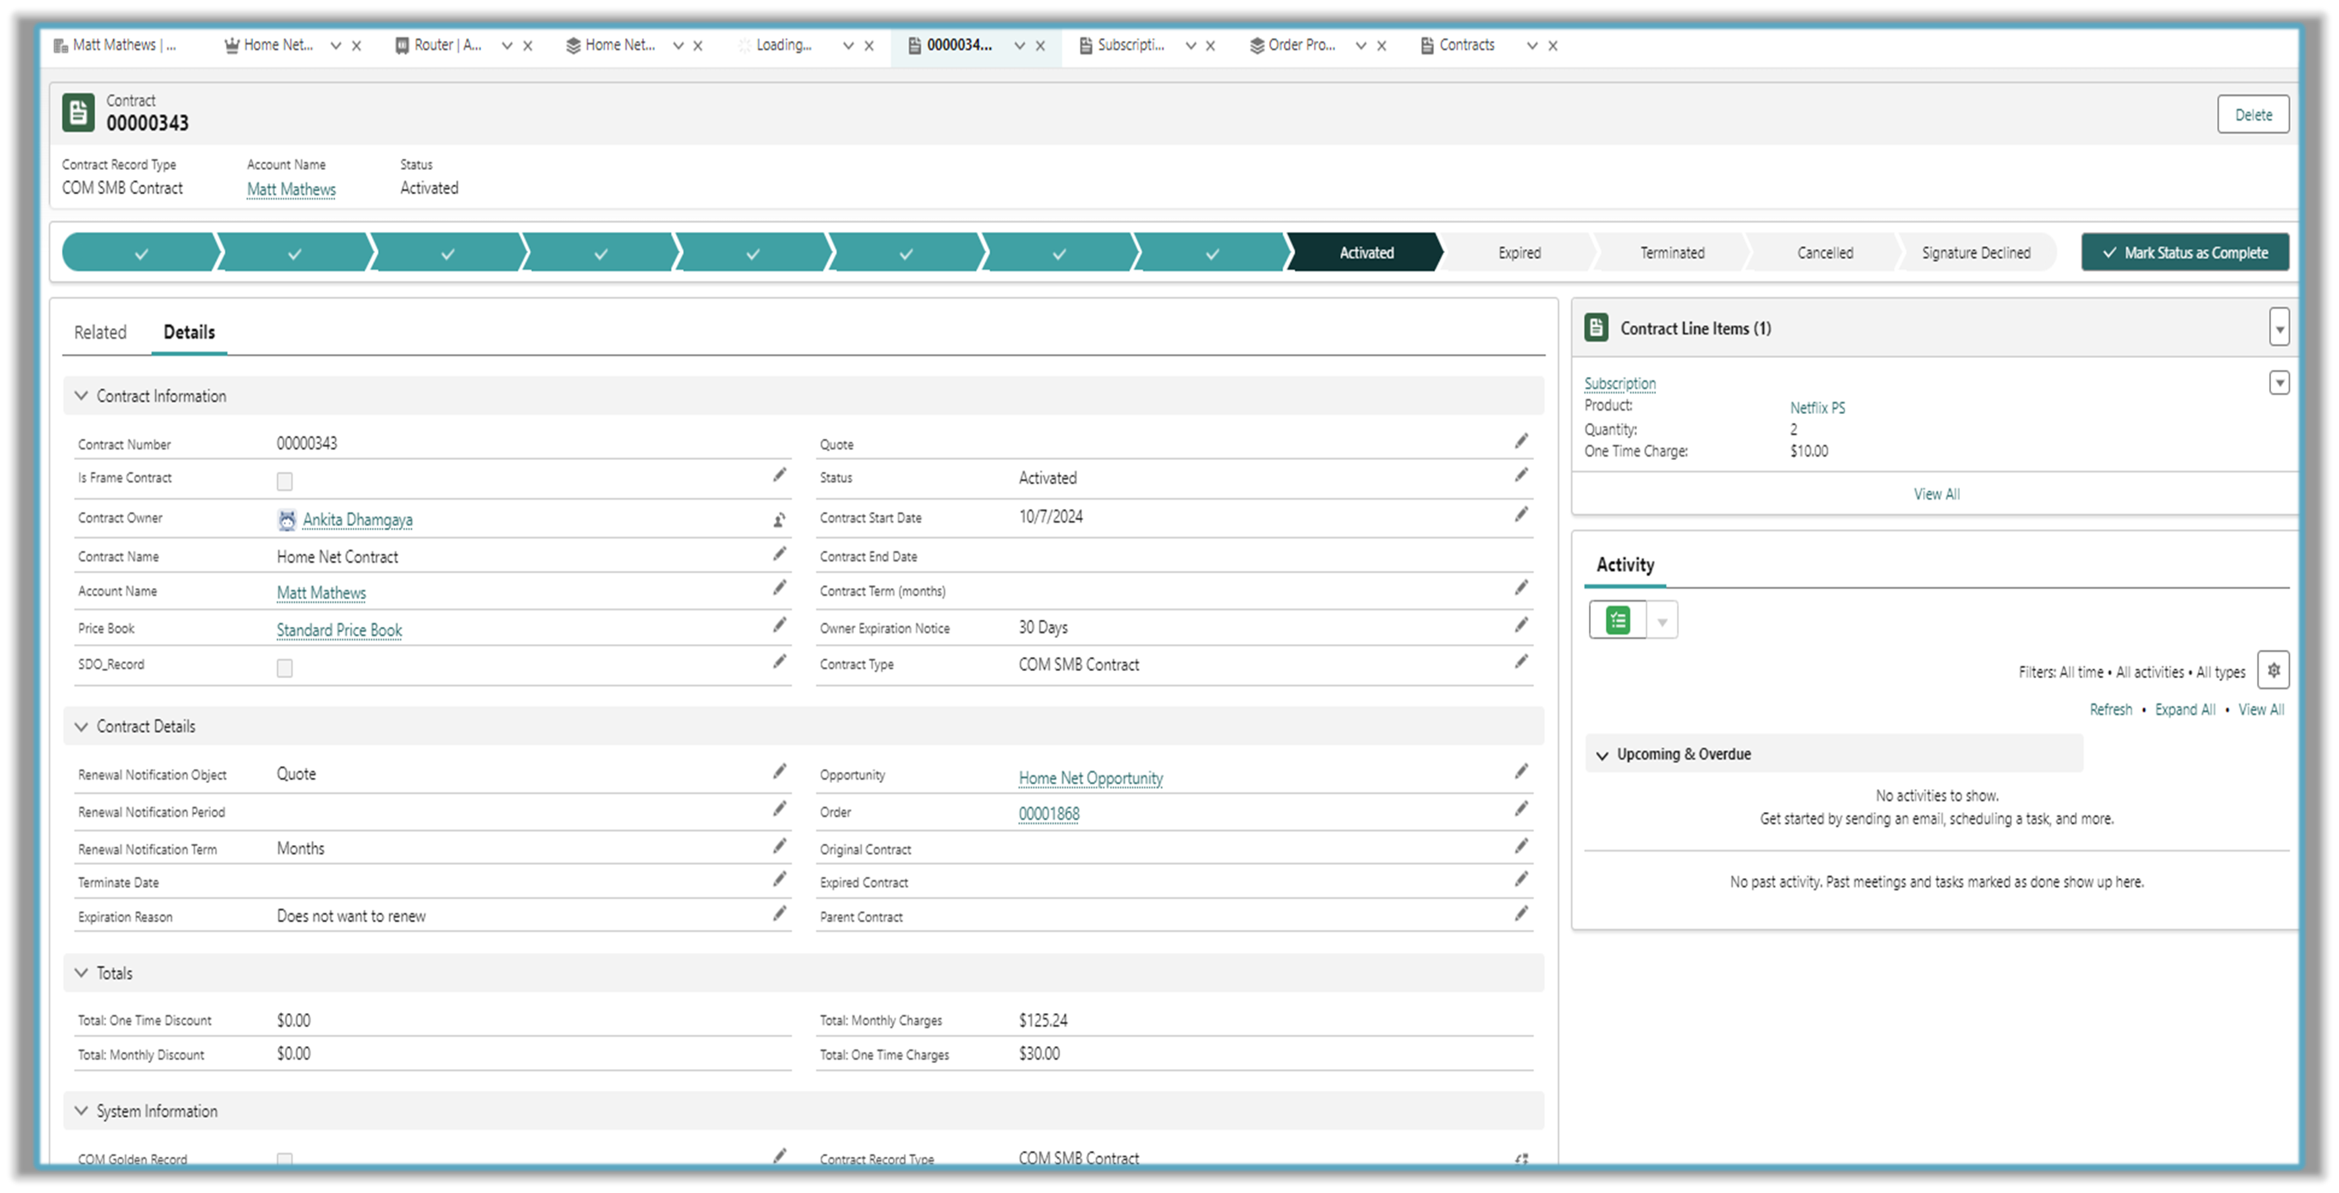
Task: Toggle the Is Frame Contract checkbox
Action: (x=284, y=481)
